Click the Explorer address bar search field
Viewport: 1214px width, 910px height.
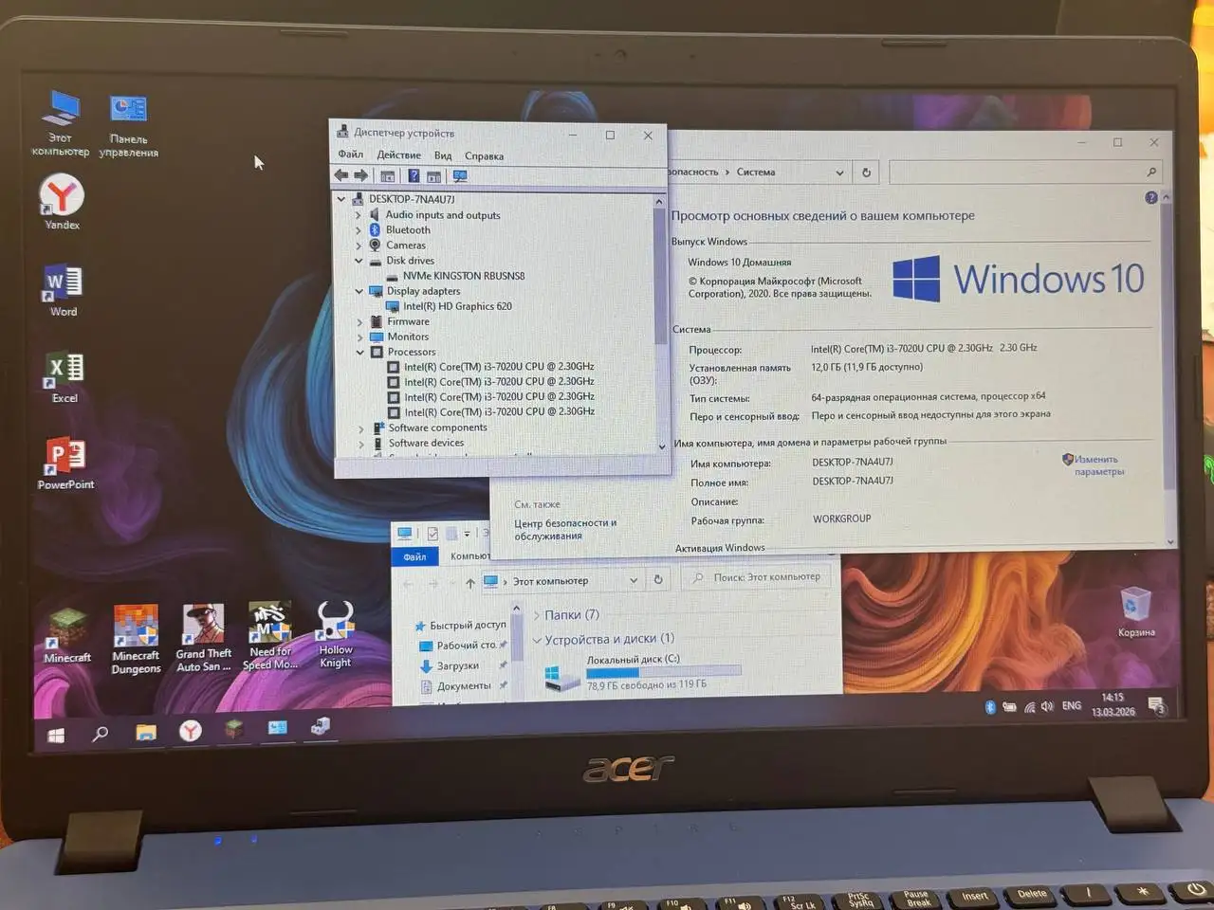tap(757, 576)
